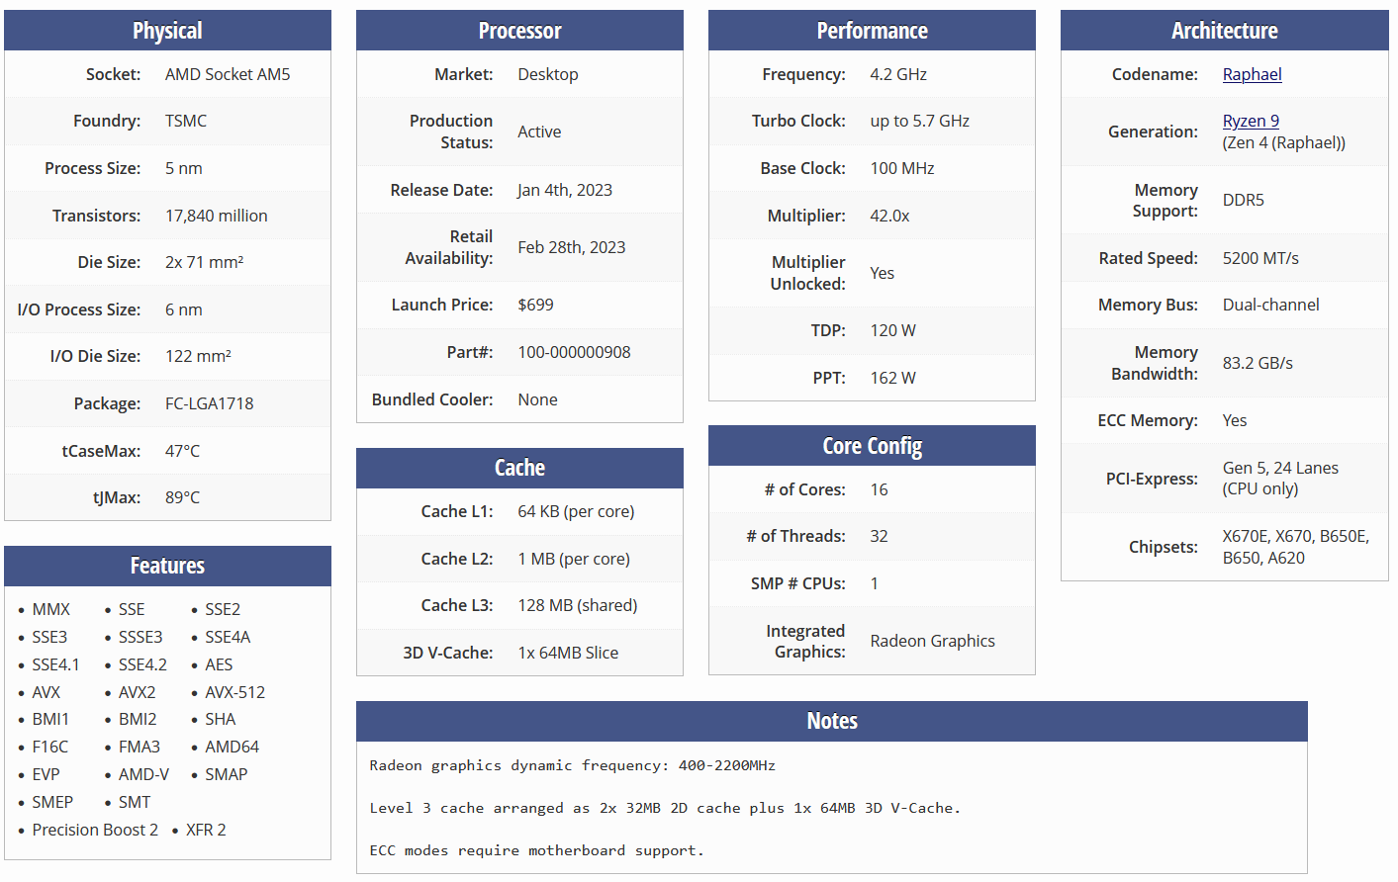Select the "2x 71 mm²" die size value

[205, 262]
